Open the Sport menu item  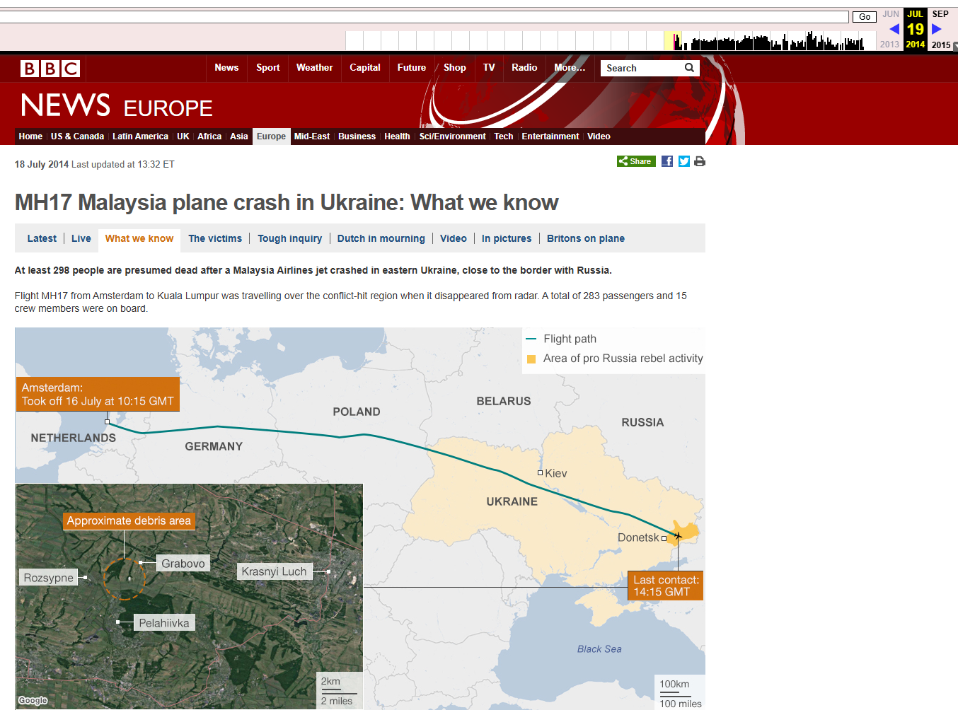(268, 68)
